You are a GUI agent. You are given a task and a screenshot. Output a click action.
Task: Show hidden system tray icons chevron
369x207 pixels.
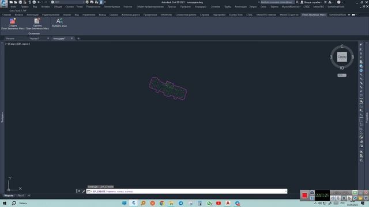(315, 203)
